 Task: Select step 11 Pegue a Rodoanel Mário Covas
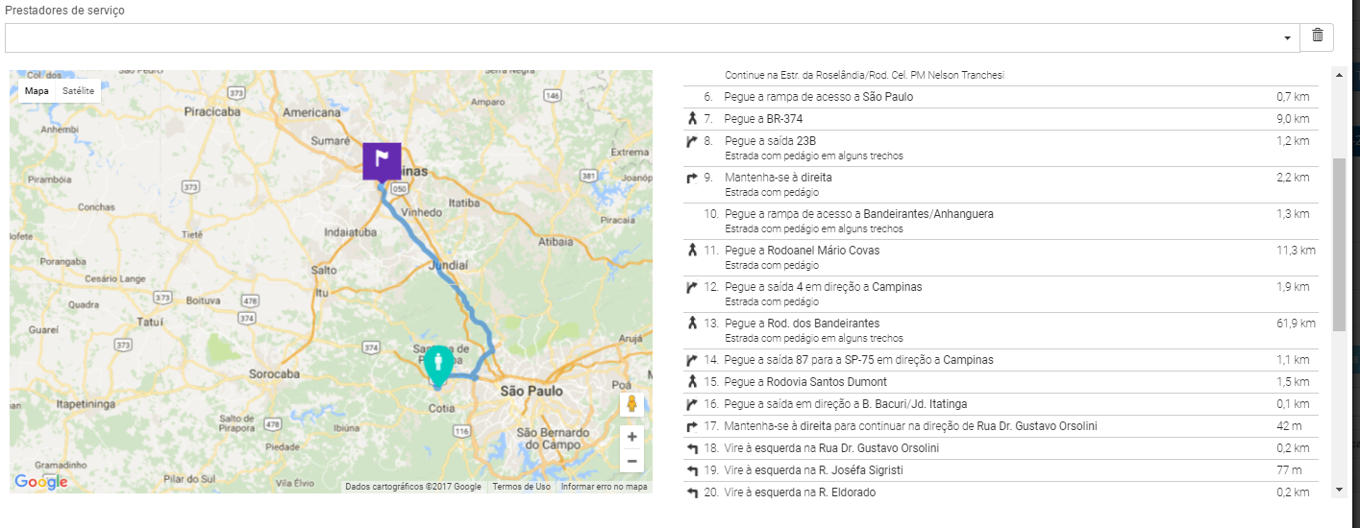tap(1001, 257)
